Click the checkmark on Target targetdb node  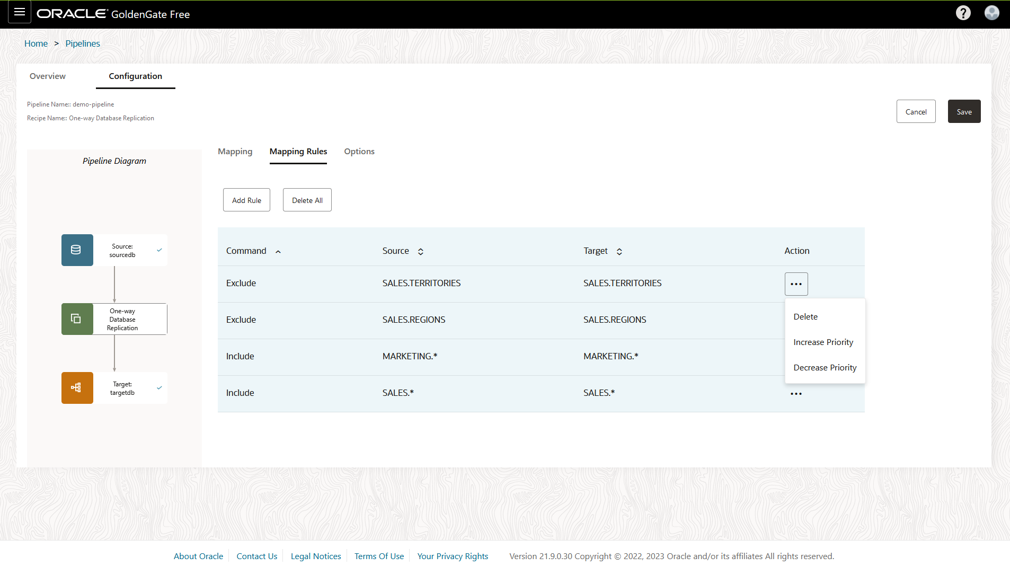[x=160, y=387]
